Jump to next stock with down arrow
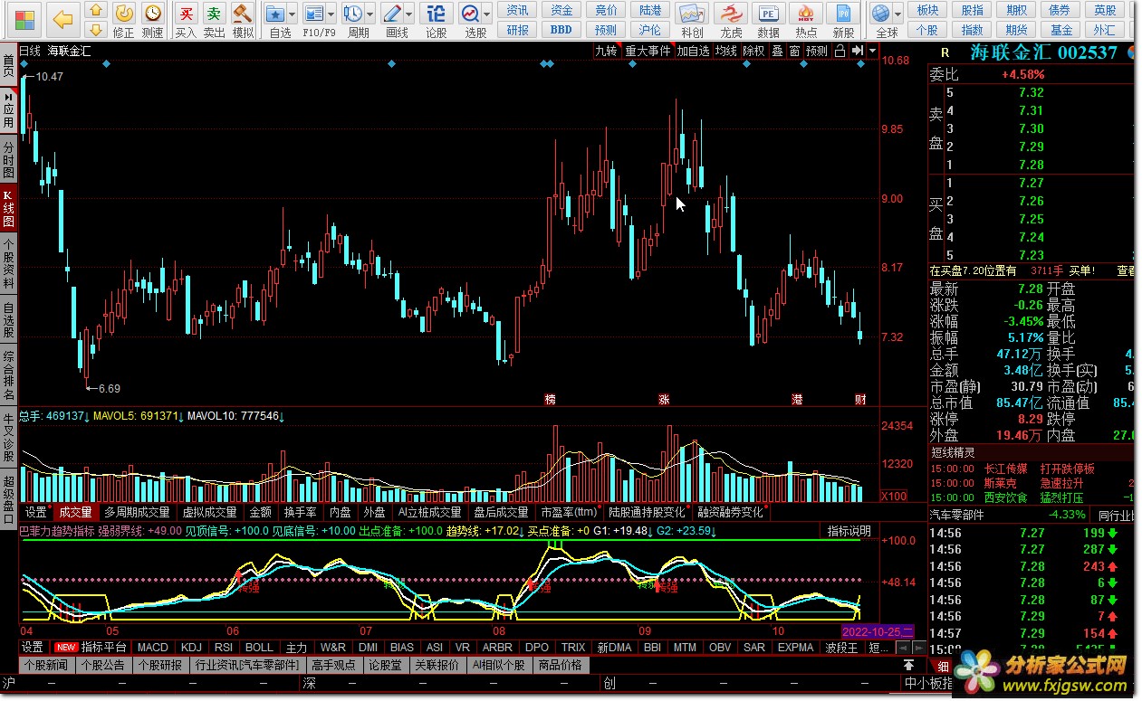The height and width of the screenshot is (701, 1142). point(95,29)
